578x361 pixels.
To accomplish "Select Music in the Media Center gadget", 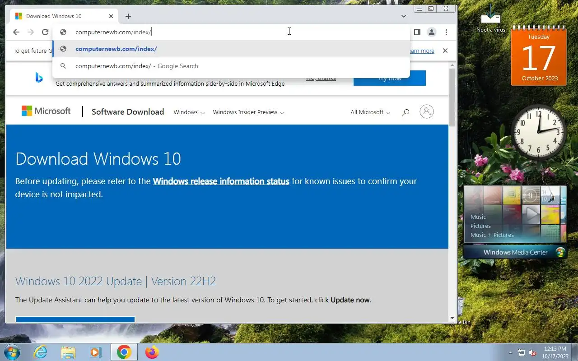I will 478,217.
